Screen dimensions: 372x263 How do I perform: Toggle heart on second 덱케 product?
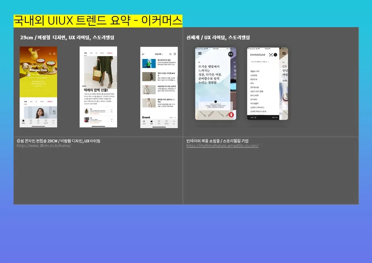(111, 120)
